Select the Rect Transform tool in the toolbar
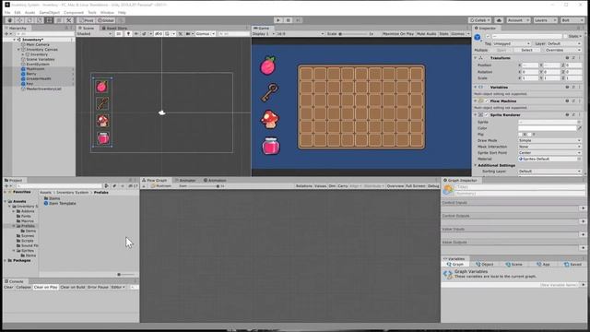The width and height of the screenshot is (590, 332). click(x=49, y=20)
